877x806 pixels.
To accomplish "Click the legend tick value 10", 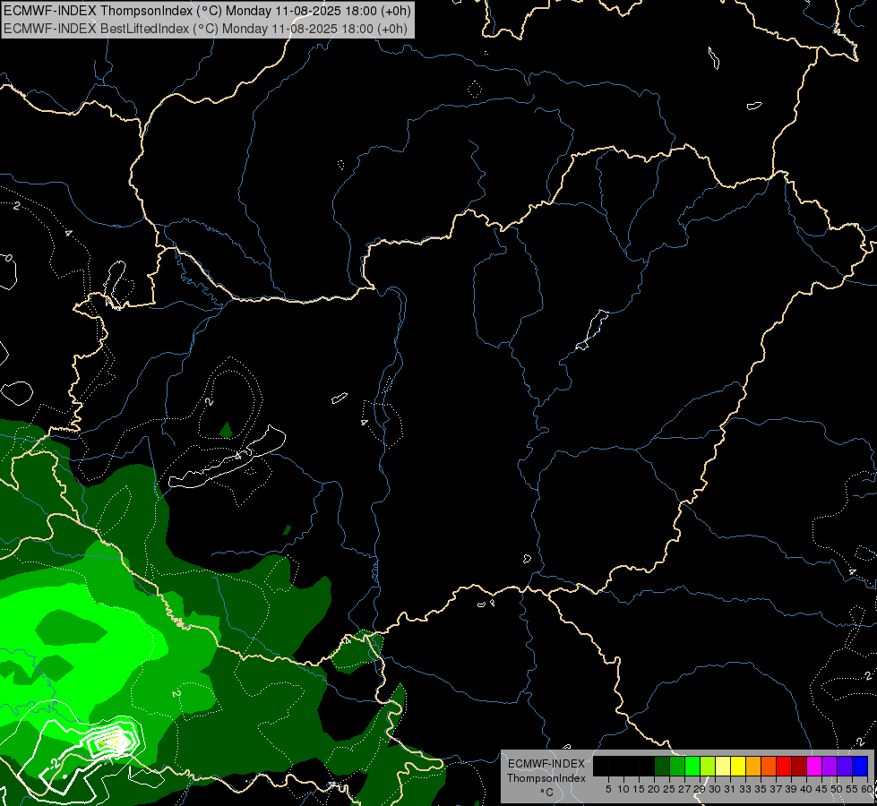I will click(x=623, y=789).
